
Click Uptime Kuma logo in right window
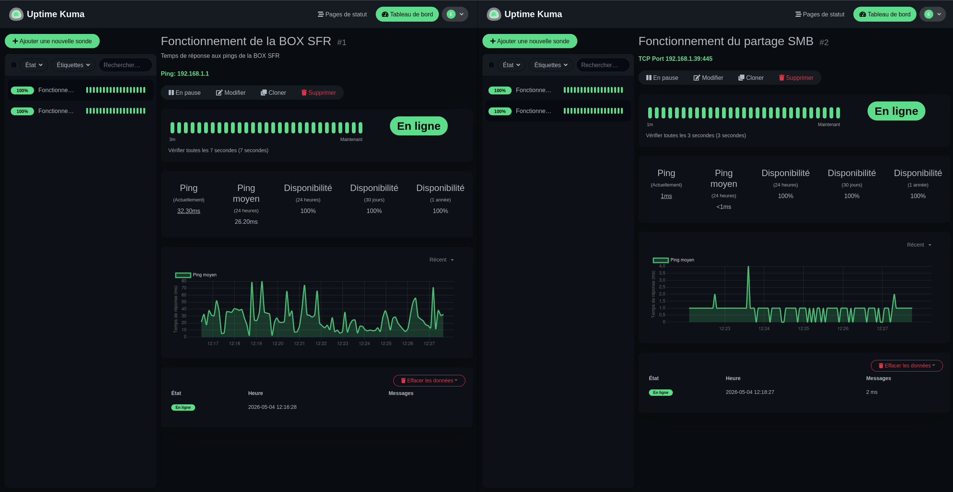(x=494, y=14)
